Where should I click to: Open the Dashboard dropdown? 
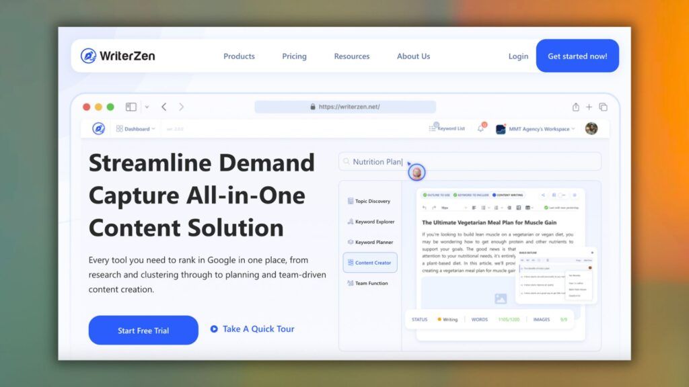point(136,128)
